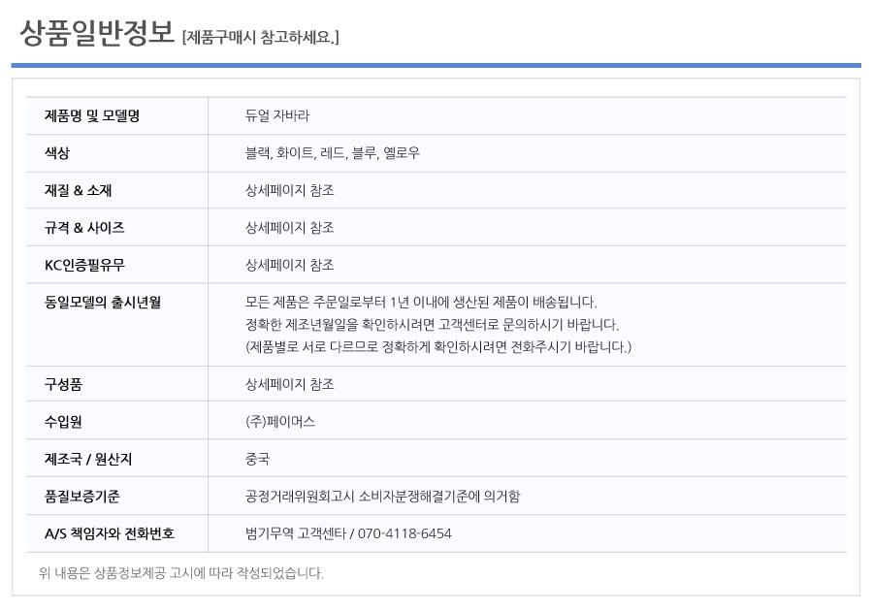This screenshot has width=873, height=612.
Task: Select the 재질 & 소재 label
Action: click(78, 190)
